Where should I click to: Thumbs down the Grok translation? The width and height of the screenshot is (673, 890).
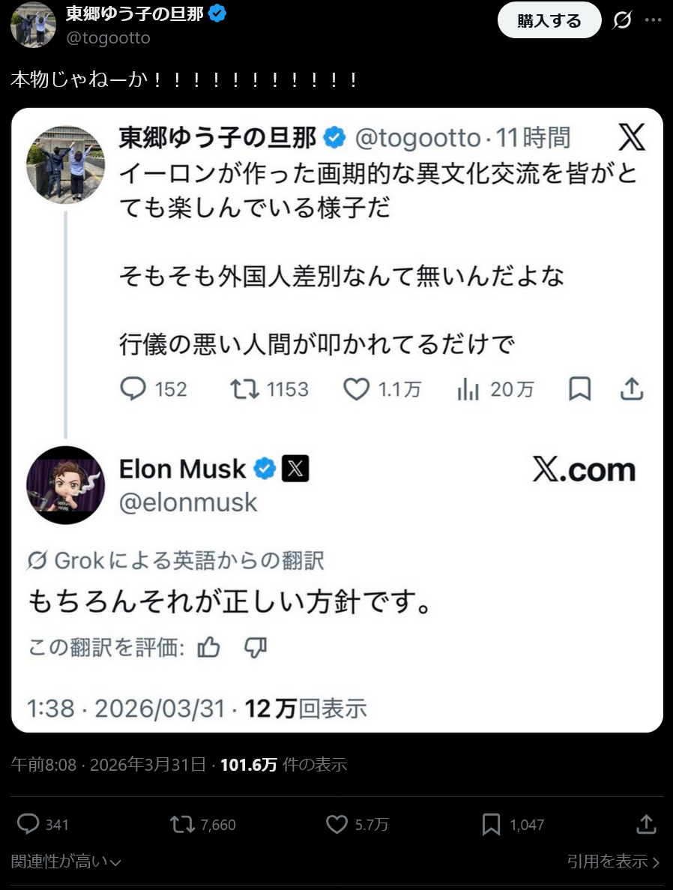pyautogui.click(x=256, y=647)
